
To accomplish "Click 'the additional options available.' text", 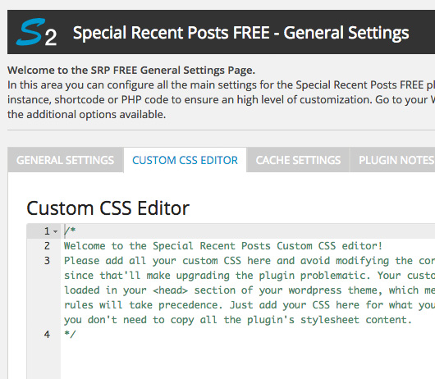I will pyautogui.click(x=86, y=115).
